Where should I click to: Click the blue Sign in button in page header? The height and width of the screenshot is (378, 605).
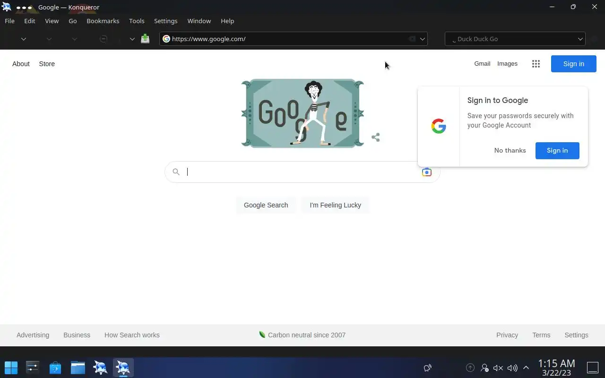tap(574, 64)
